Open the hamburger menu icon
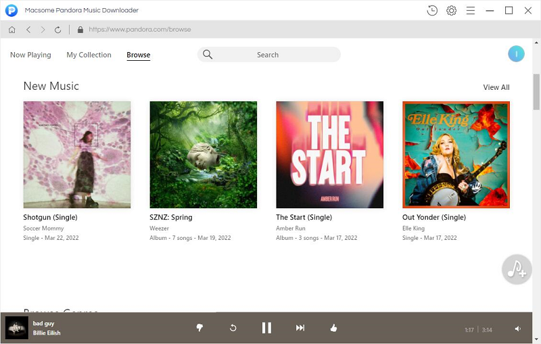The height and width of the screenshot is (344, 541). (x=471, y=10)
